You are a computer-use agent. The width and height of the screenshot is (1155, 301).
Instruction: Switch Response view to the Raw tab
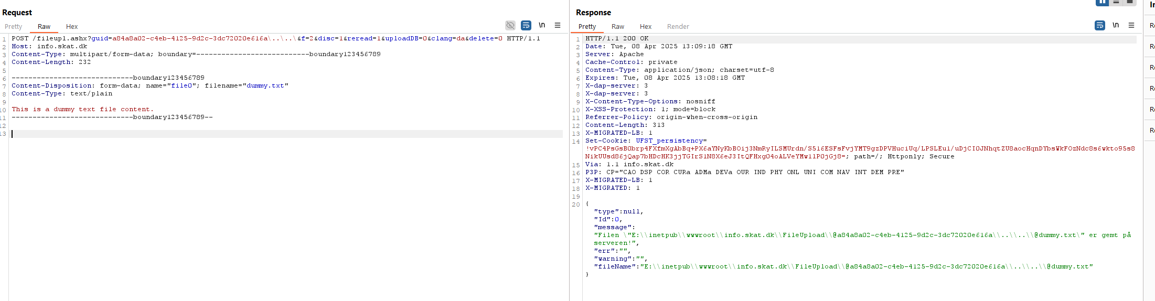tap(618, 27)
